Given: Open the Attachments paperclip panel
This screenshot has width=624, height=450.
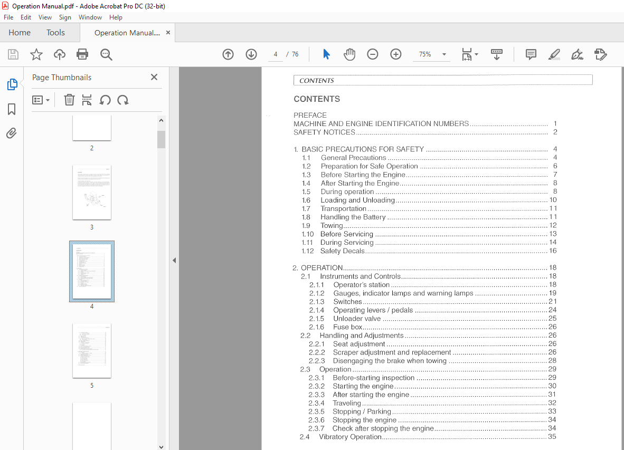Looking at the screenshot, I should (x=12, y=133).
